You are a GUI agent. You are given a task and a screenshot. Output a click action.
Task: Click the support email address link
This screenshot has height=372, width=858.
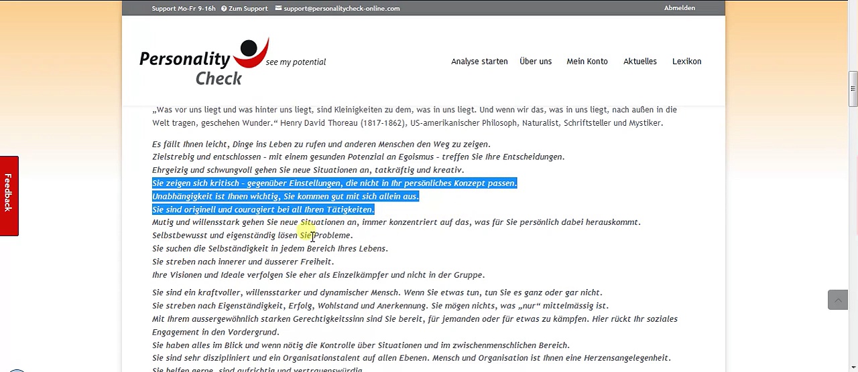341,9
